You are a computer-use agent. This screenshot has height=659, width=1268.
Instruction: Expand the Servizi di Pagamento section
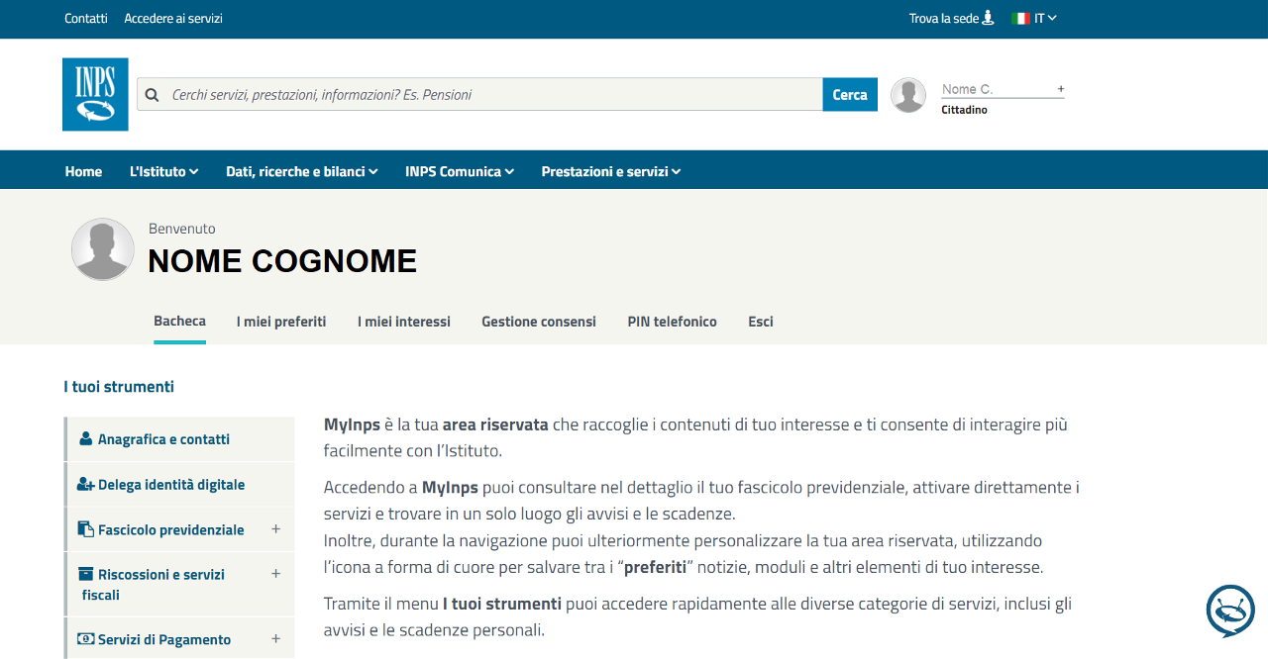point(275,639)
